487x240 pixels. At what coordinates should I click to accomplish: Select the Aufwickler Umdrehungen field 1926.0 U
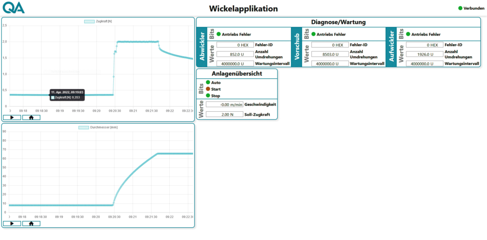(425, 54)
